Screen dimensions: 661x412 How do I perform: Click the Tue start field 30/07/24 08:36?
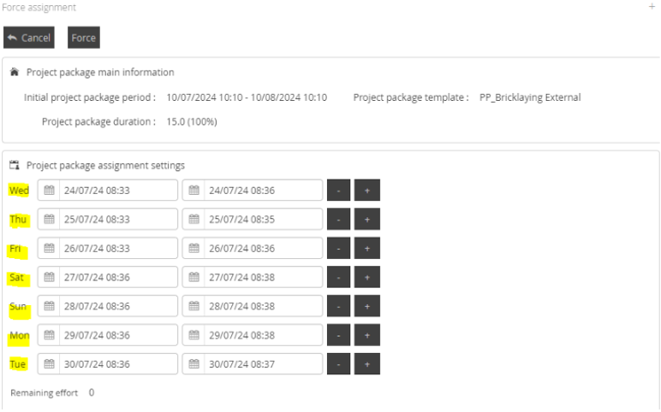[118, 364]
